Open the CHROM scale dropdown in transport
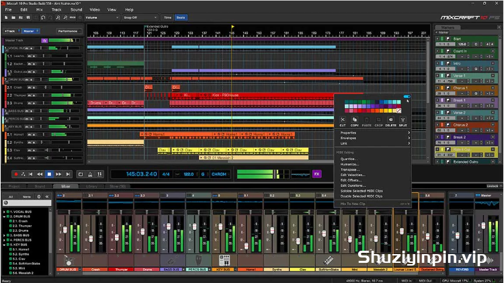 tap(220, 174)
